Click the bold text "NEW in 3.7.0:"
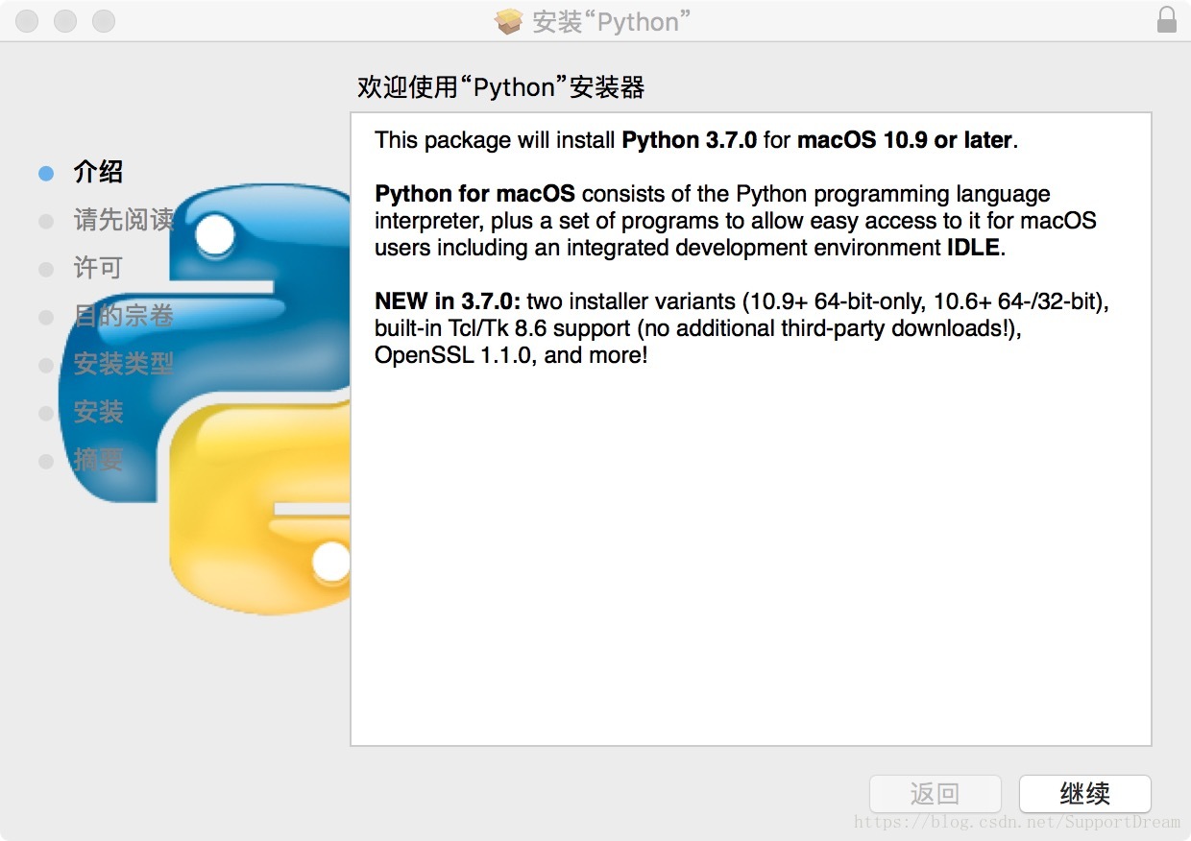 click(448, 301)
